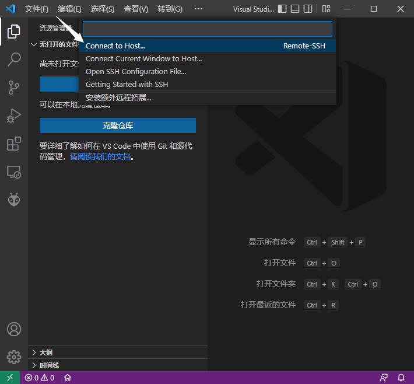414x384 pixels.
Task: Minimize the VS Code window
Action: 348,9
